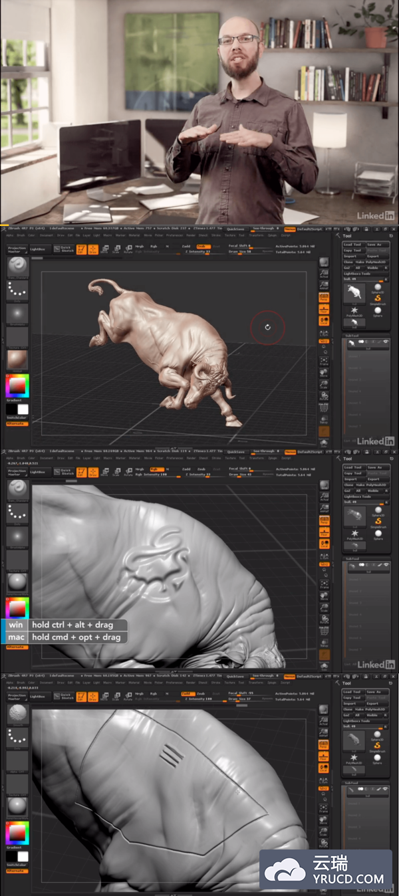The image size is (399, 896).
Task: Click QuickSave in the full-bull frame title bar
Action: pyautogui.click(x=235, y=229)
